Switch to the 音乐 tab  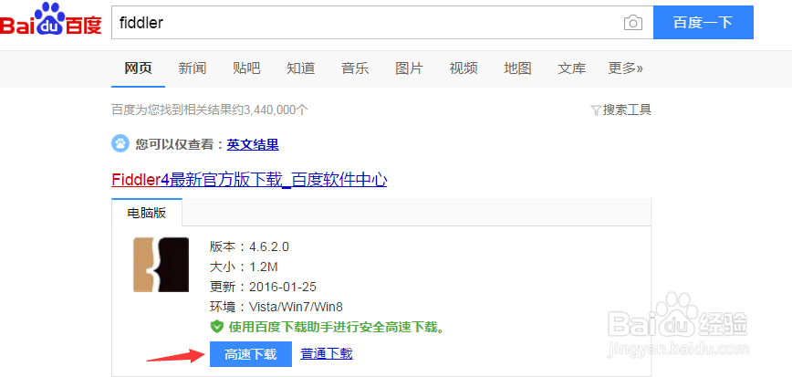pos(355,68)
